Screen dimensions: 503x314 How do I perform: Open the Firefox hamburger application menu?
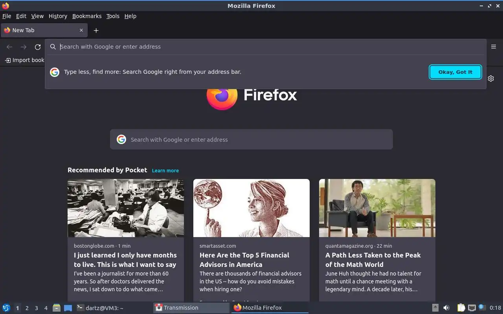coord(494,47)
